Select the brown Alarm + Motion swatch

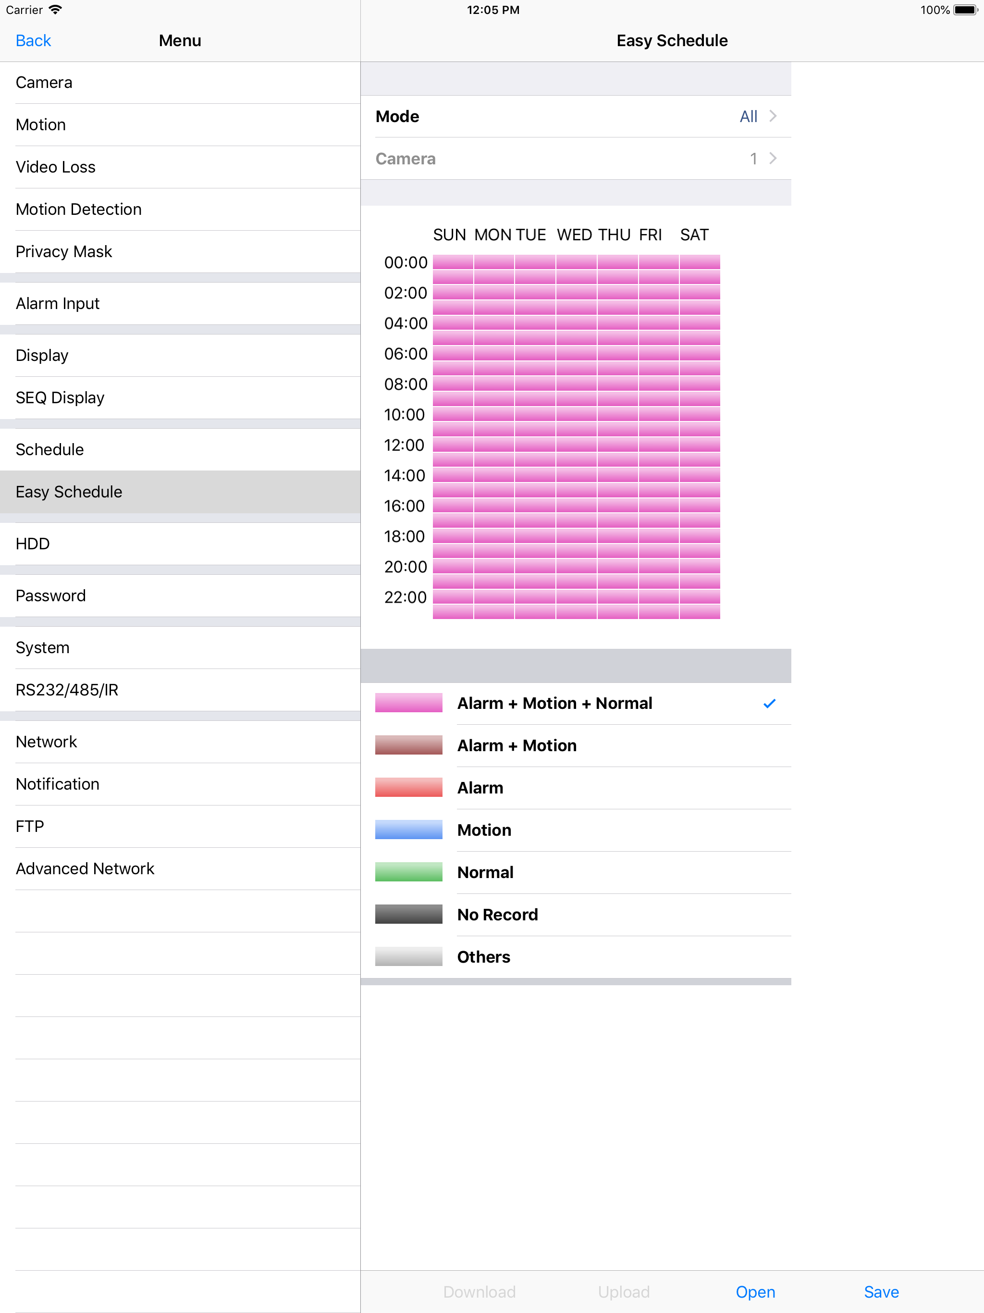click(x=408, y=745)
